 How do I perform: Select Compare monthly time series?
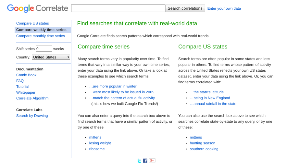(41, 36)
